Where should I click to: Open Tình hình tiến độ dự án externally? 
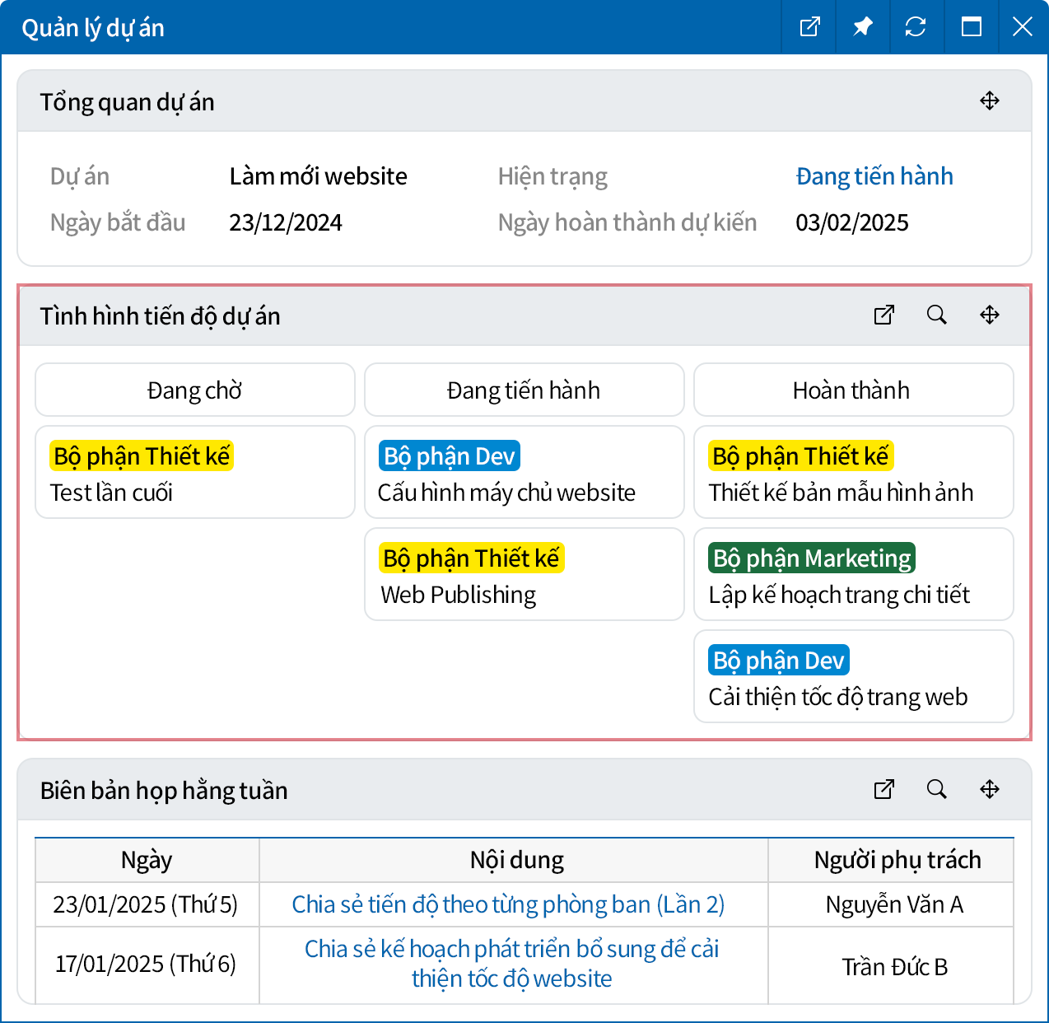tap(883, 315)
